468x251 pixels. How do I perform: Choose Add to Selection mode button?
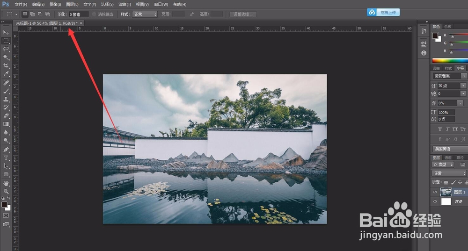point(32,14)
